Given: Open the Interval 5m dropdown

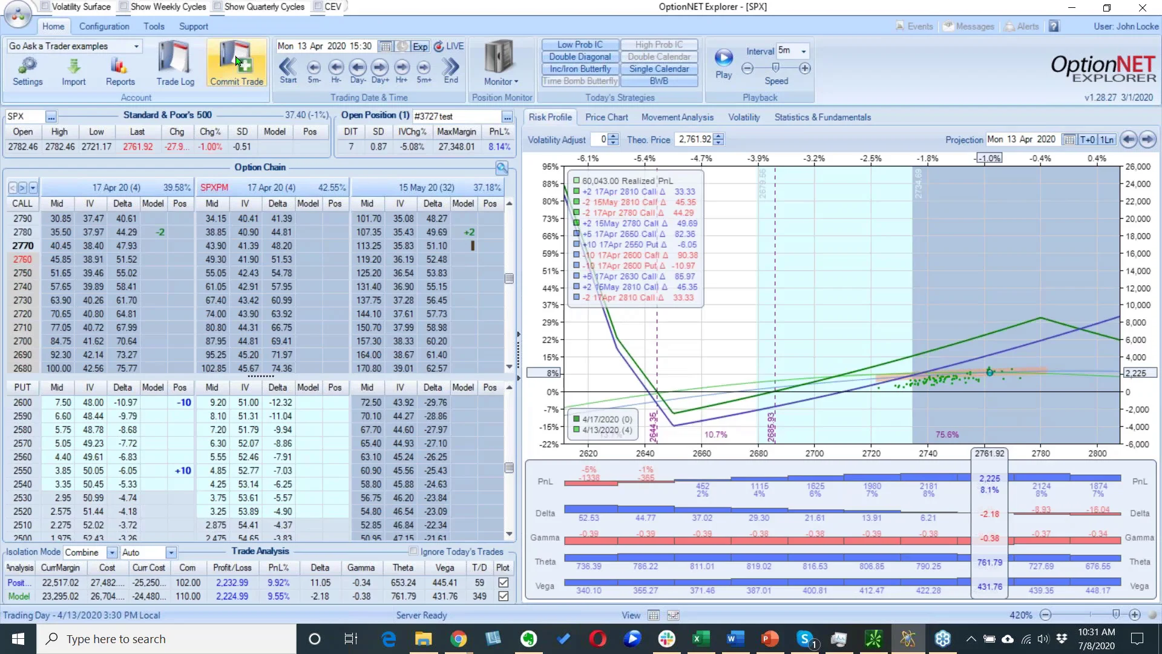Looking at the screenshot, I should click(804, 51).
